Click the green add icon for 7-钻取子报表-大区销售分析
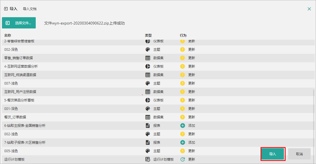The image size is (316, 164). pos(183,143)
